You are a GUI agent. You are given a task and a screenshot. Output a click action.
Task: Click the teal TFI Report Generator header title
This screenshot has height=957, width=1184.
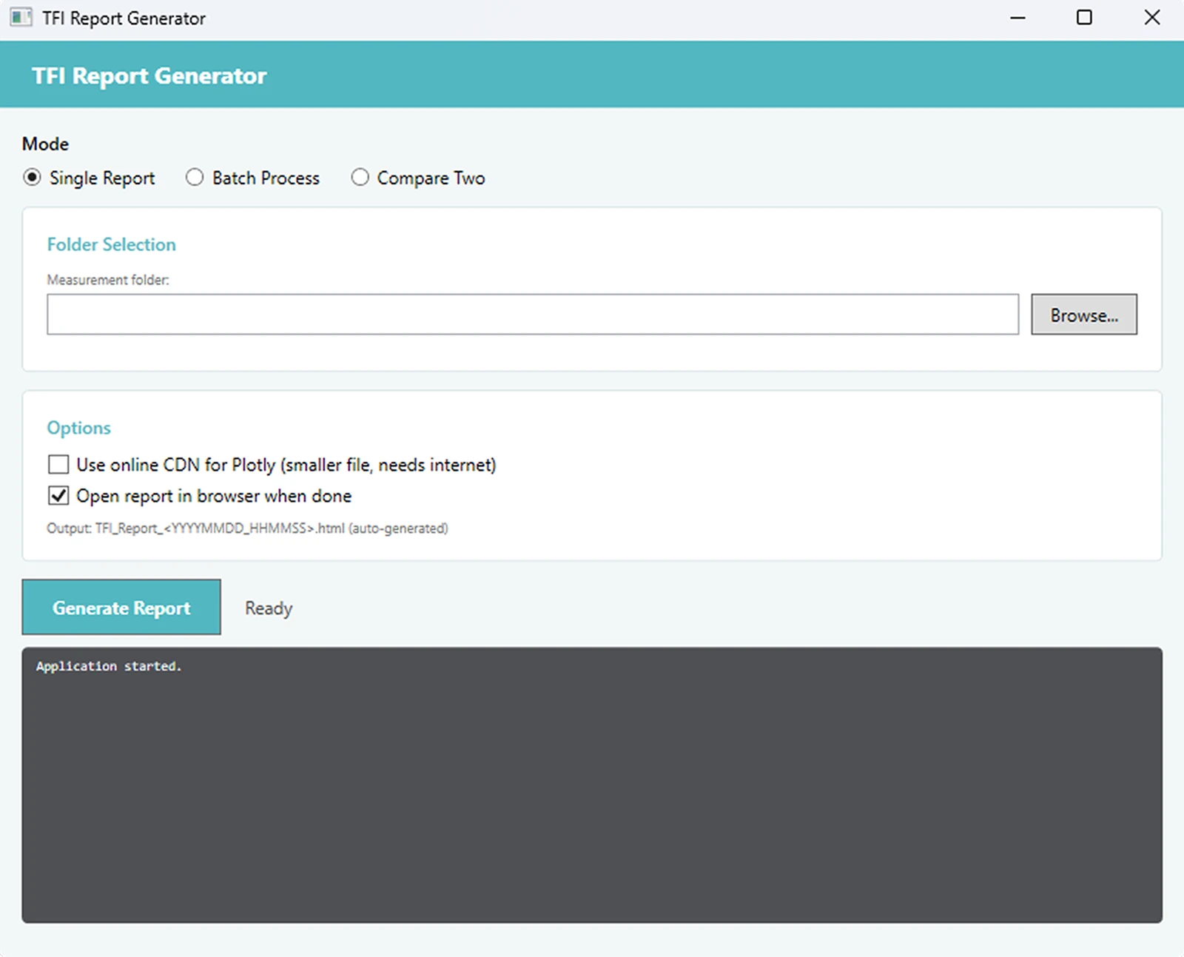click(x=149, y=75)
